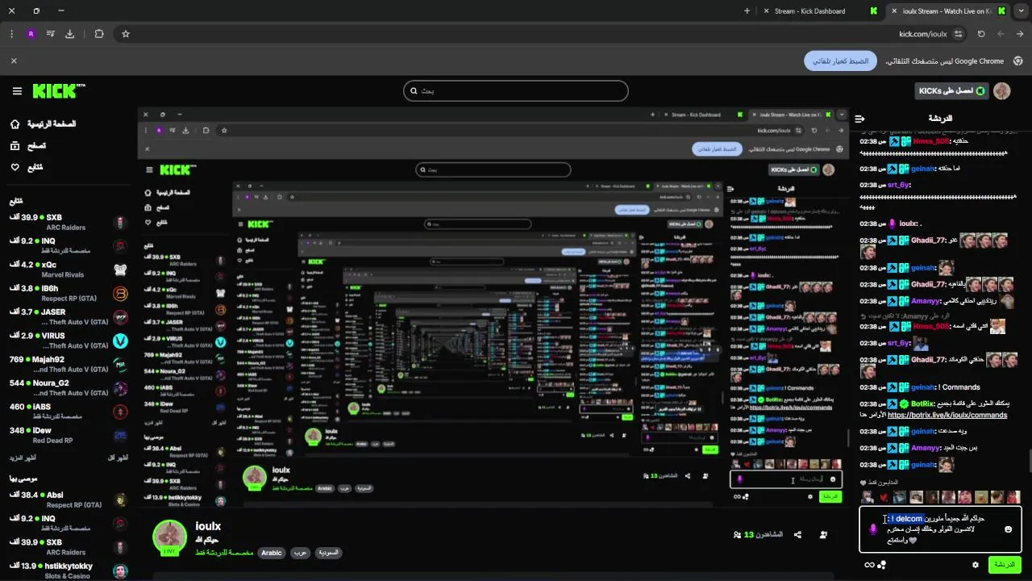This screenshot has height=581, width=1032.
Task: Click the channel points bubbles icon below chat
Action: tap(882, 565)
